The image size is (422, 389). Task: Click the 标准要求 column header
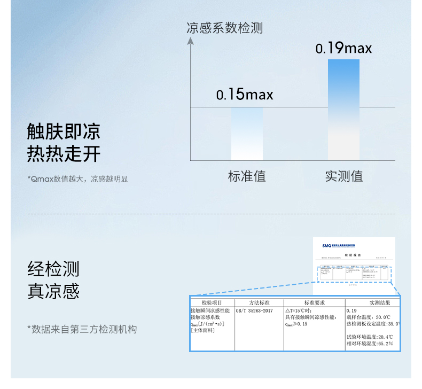[314, 302]
